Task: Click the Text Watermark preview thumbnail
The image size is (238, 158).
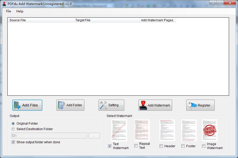Action: pos(119,130)
